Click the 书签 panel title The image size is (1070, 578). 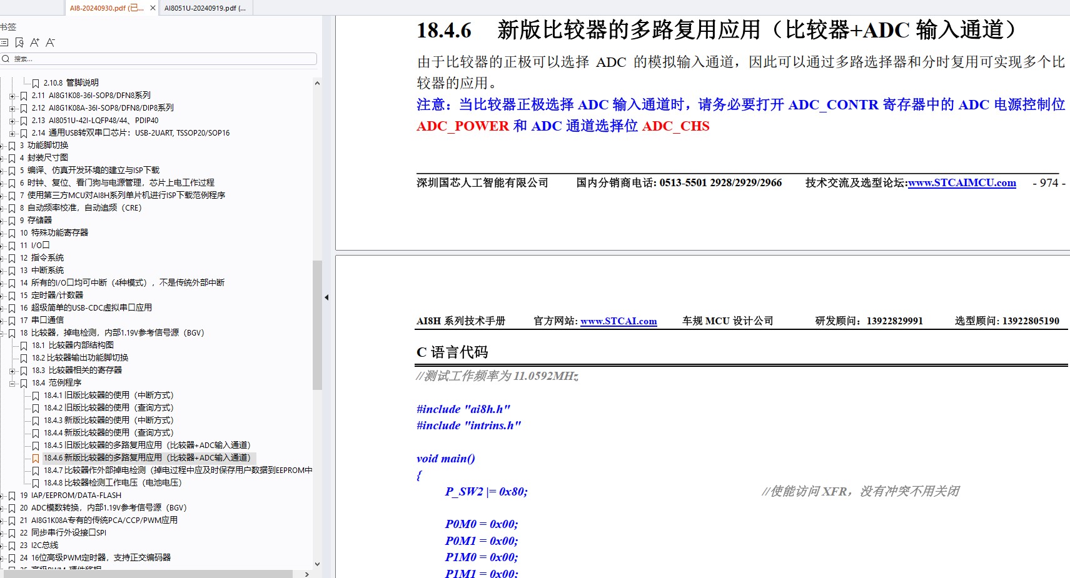tap(8, 27)
